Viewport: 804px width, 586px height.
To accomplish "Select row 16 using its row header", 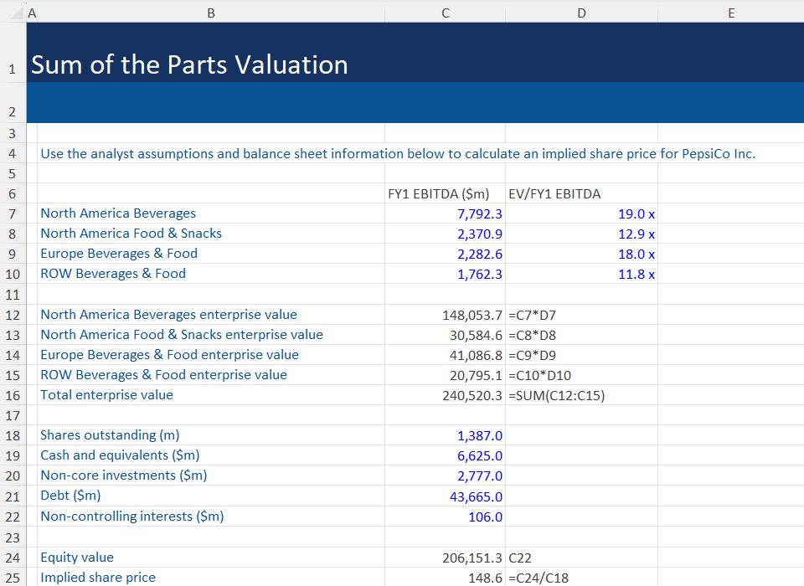I will click(x=13, y=395).
